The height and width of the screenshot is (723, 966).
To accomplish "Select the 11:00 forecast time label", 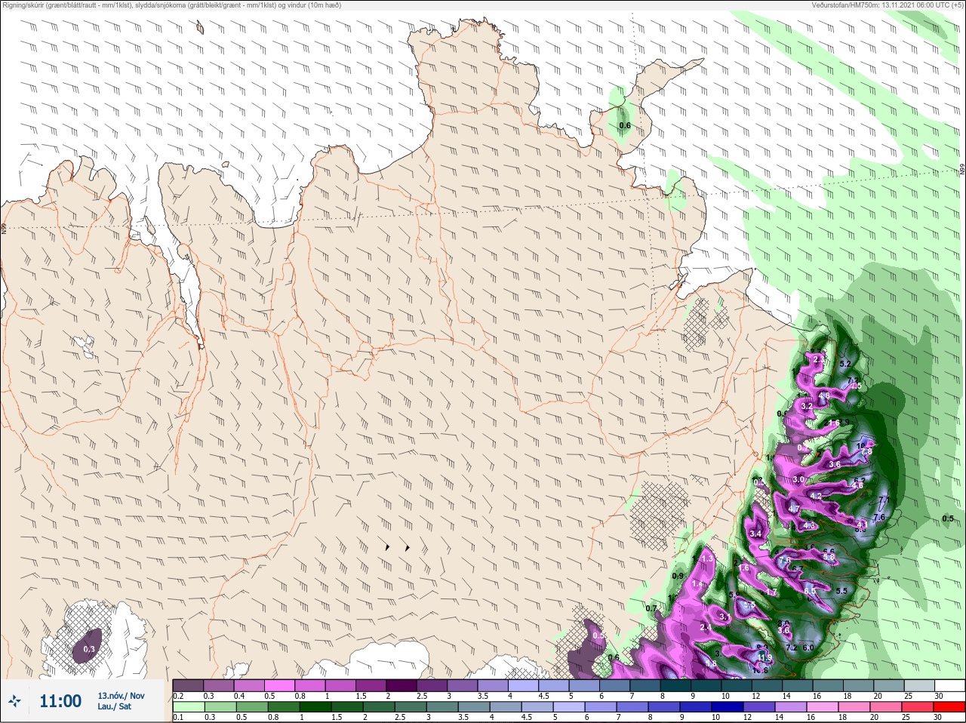I will point(60,701).
